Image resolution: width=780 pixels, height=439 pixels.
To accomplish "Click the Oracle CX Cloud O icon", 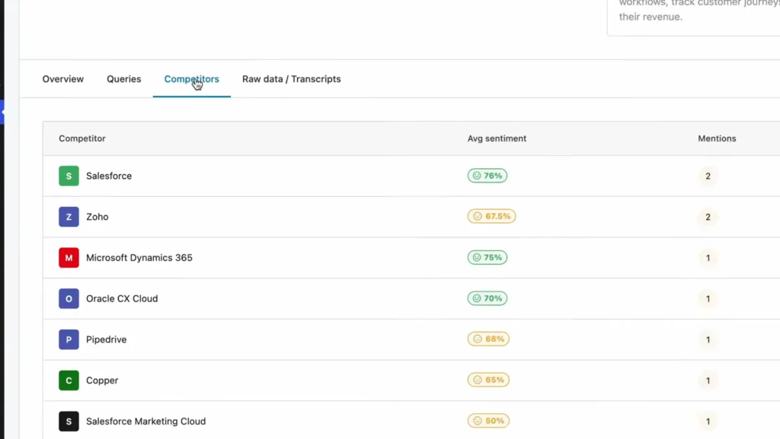I will 69,298.
